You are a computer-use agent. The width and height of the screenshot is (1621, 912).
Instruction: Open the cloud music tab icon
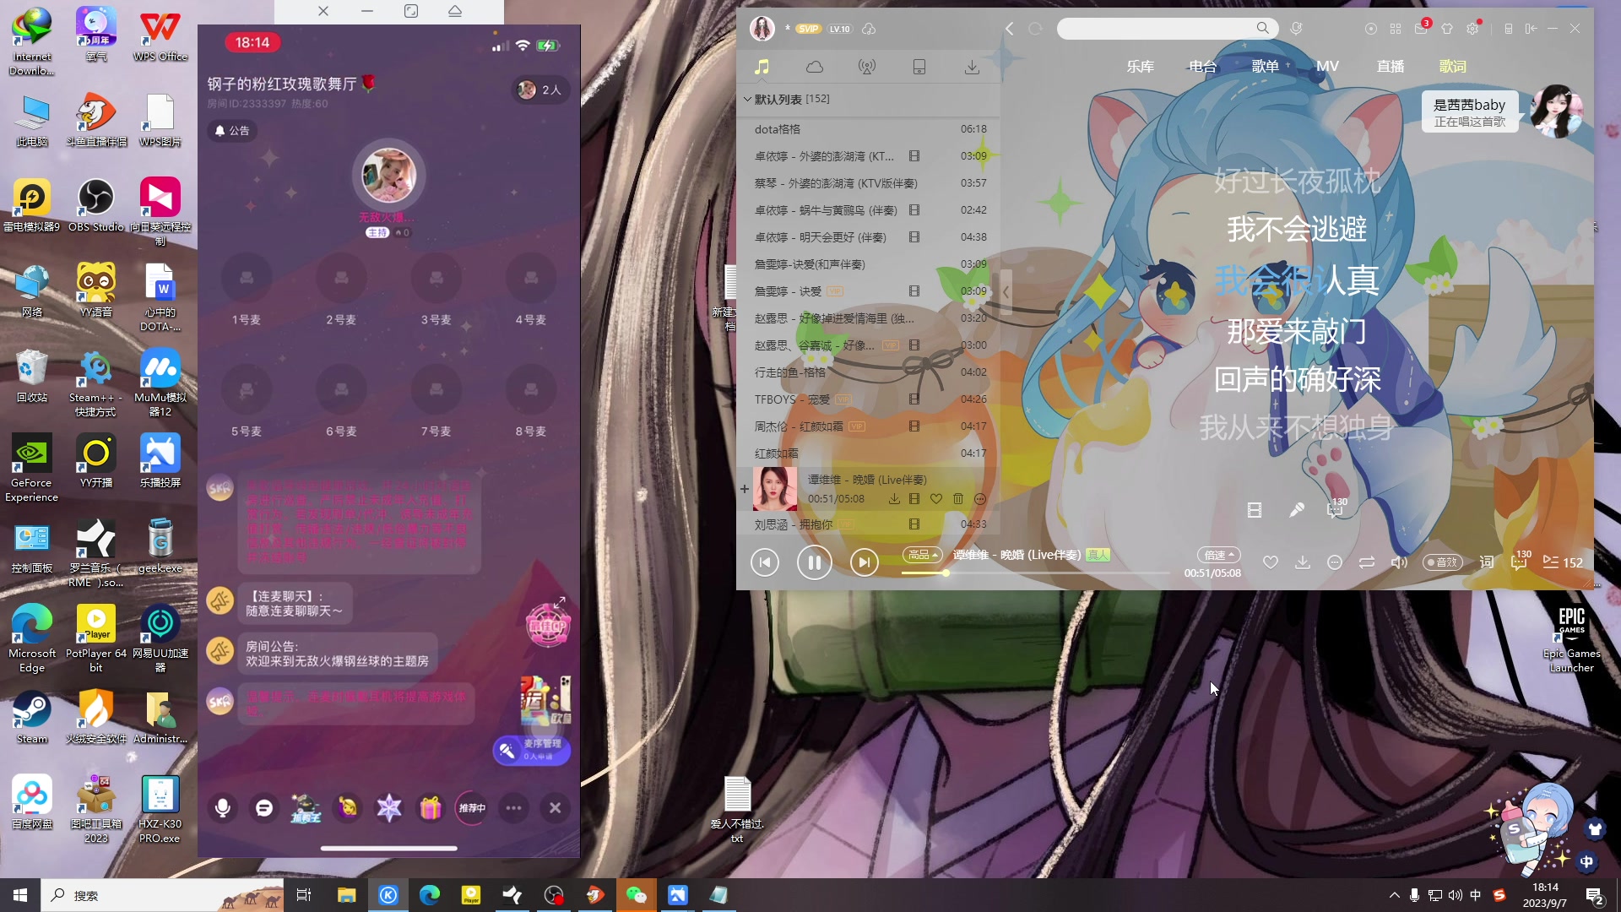coord(815,67)
